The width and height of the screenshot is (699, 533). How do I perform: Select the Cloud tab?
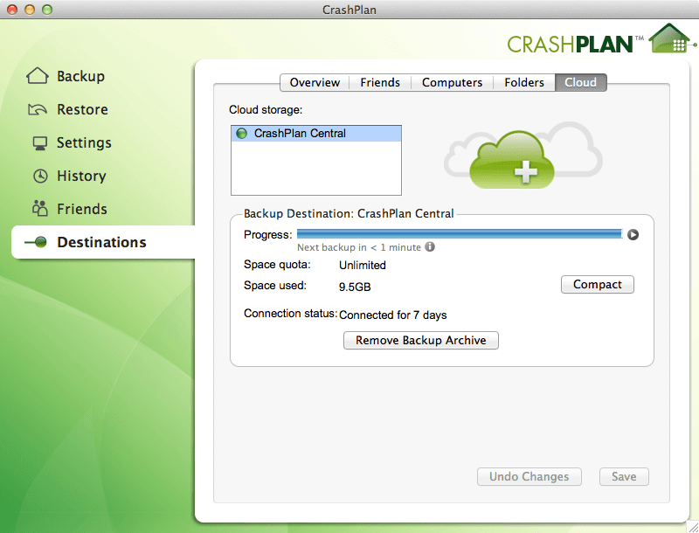(580, 82)
